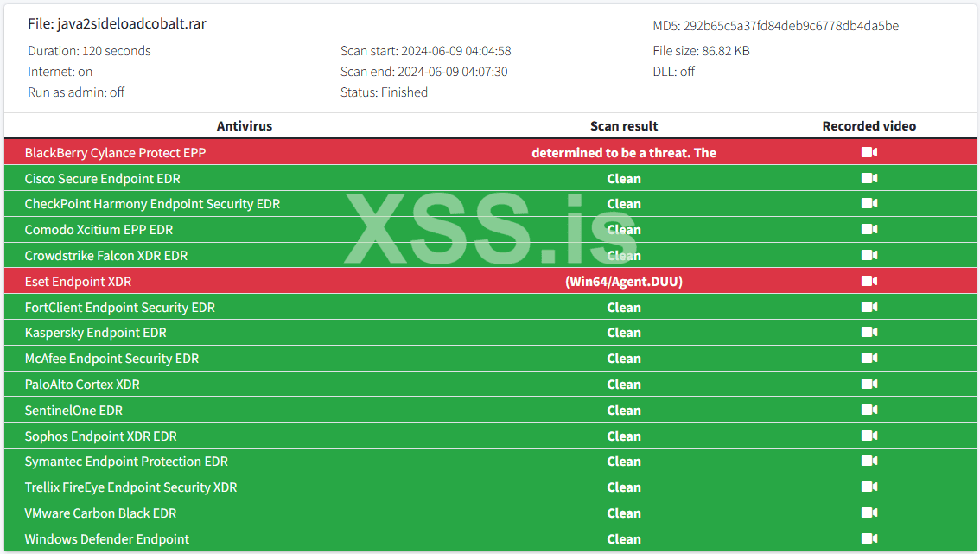Click Clean result for PaloAlto Cortex XDR
The height and width of the screenshot is (554, 980).
point(624,385)
